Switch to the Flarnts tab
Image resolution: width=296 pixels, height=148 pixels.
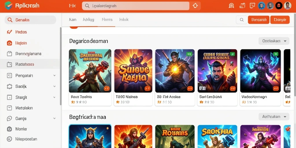(107, 20)
